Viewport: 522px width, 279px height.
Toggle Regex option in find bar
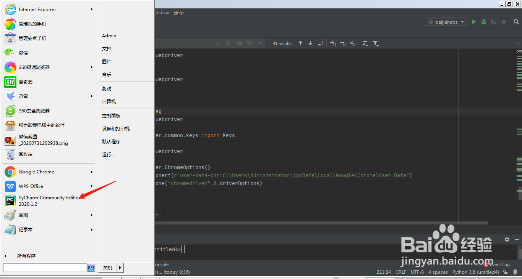pyautogui.click(x=259, y=43)
